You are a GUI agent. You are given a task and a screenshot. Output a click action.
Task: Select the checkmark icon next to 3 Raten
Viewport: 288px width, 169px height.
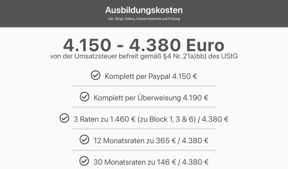tap(64, 119)
